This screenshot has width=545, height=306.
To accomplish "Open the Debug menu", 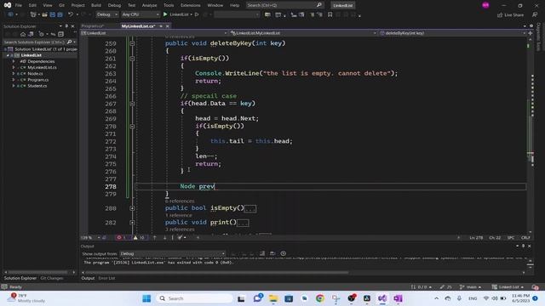I will point(114,5).
